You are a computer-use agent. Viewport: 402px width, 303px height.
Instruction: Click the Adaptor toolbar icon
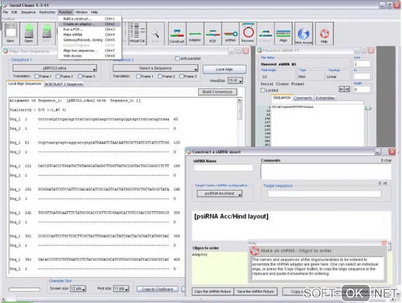point(195,33)
